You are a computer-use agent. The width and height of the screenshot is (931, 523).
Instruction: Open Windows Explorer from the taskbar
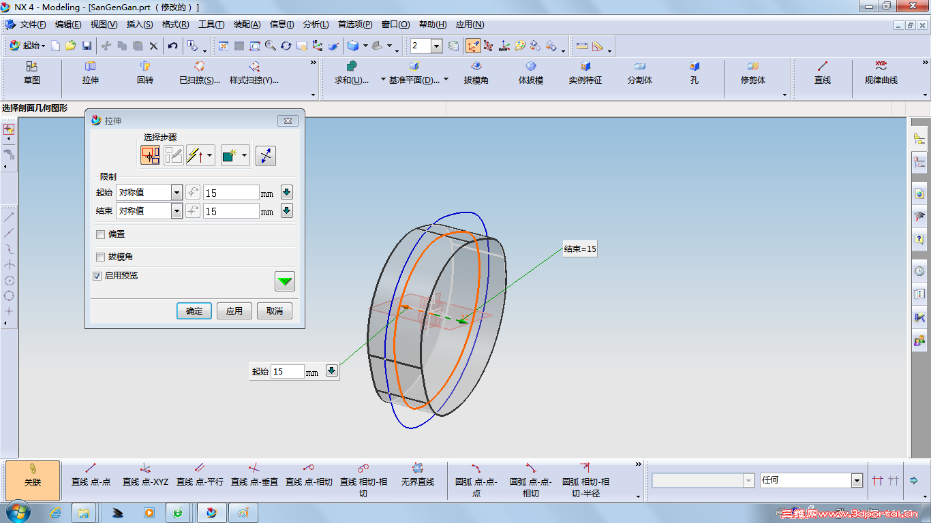pos(84,512)
